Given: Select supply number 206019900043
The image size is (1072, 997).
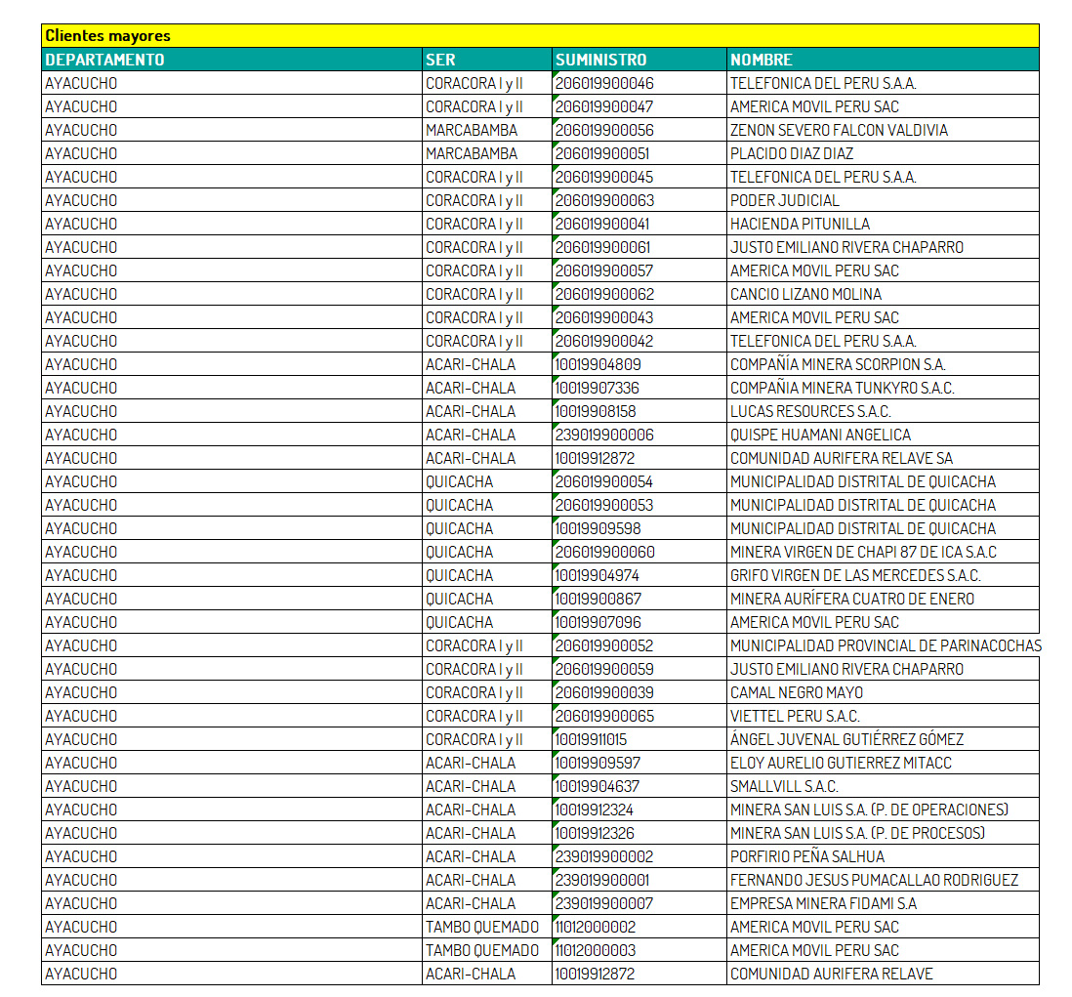Looking at the screenshot, I should coord(639,317).
